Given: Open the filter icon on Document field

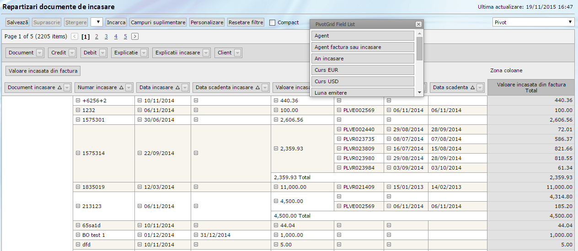Looking at the screenshot, I should tap(40, 53).
